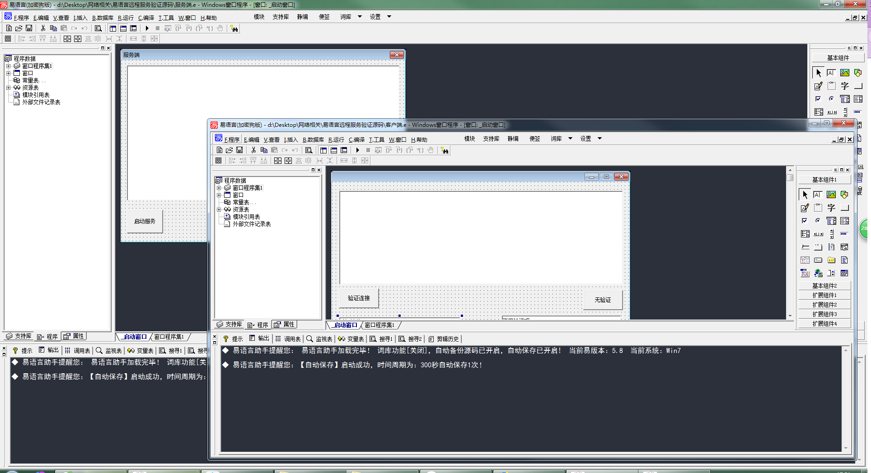Click the horizontal center icon in the client window alignment toolbar
The image size is (871, 473).
pos(278,161)
